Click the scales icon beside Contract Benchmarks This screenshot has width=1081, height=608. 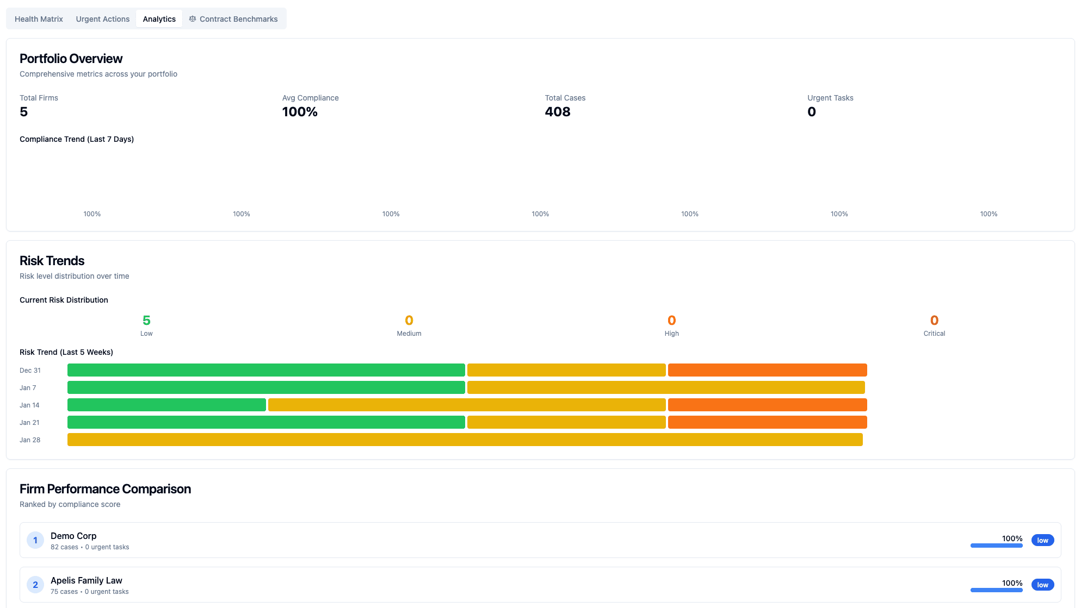(x=192, y=18)
